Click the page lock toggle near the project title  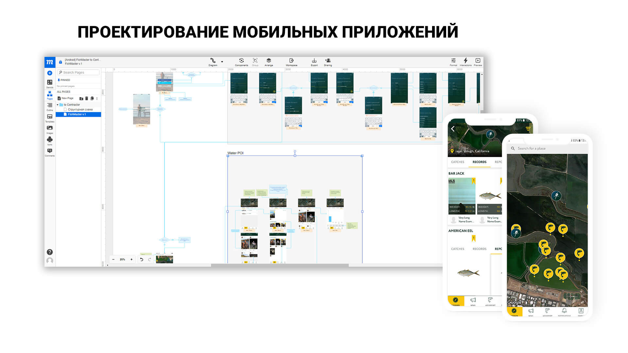click(x=61, y=61)
